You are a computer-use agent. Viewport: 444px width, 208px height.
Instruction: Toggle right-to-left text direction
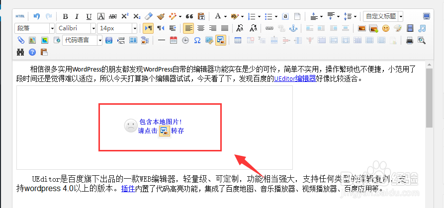pos(161,28)
